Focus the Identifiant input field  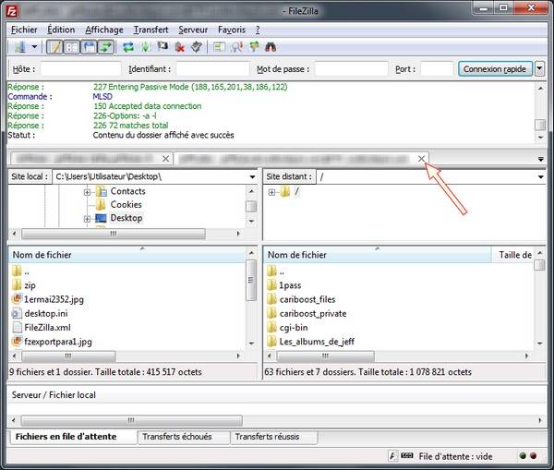coord(213,69)
